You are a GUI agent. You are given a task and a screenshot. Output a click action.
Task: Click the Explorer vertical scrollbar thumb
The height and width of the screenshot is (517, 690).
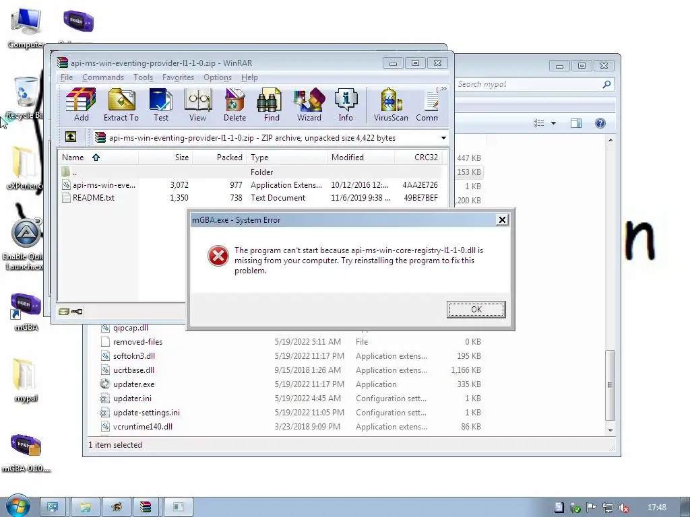coord(610,385)
